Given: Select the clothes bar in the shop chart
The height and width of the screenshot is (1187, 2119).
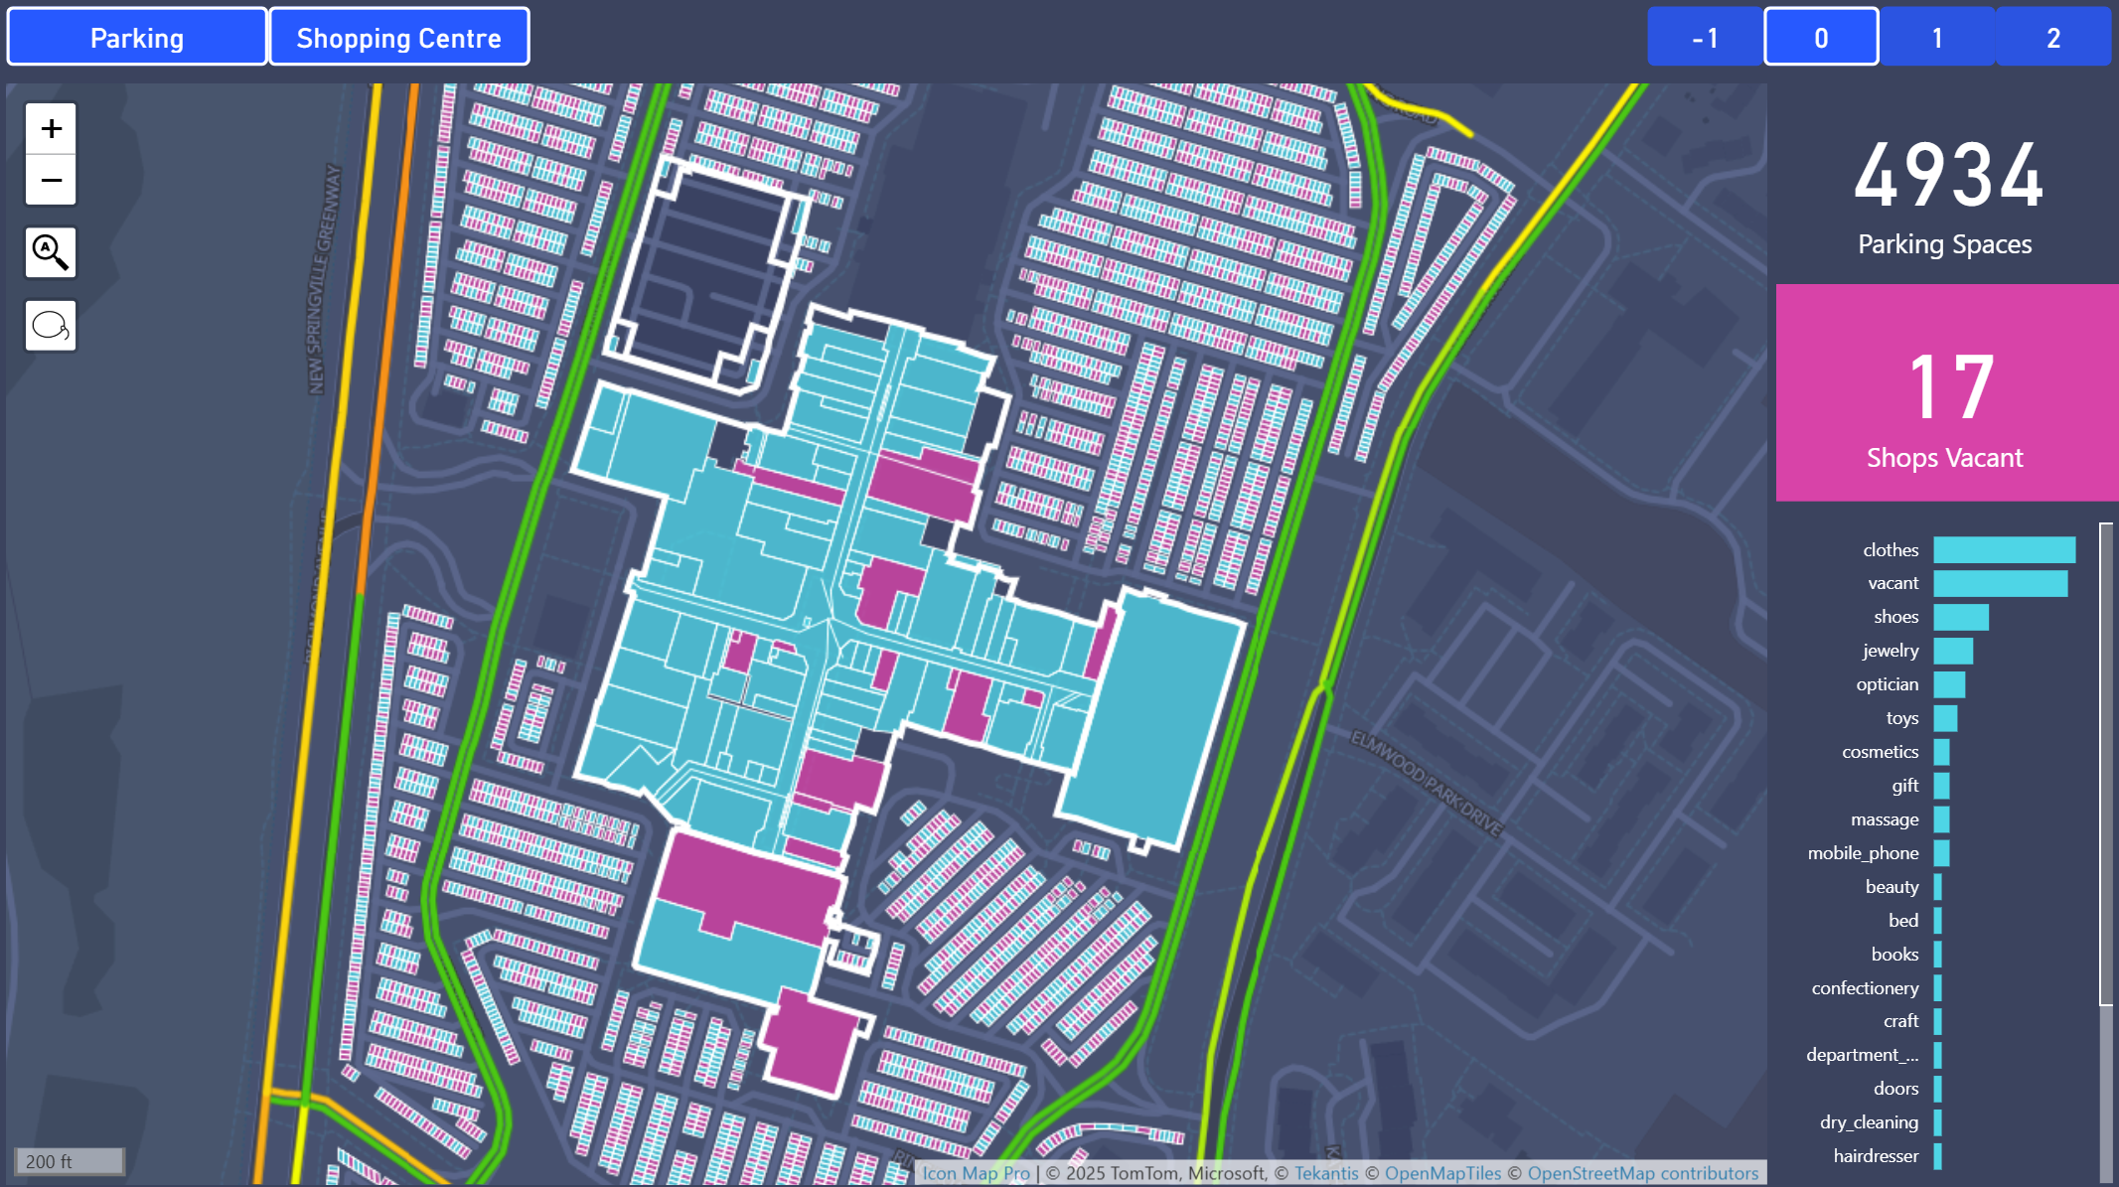Looking at the screenshot, I should 2005,549.
